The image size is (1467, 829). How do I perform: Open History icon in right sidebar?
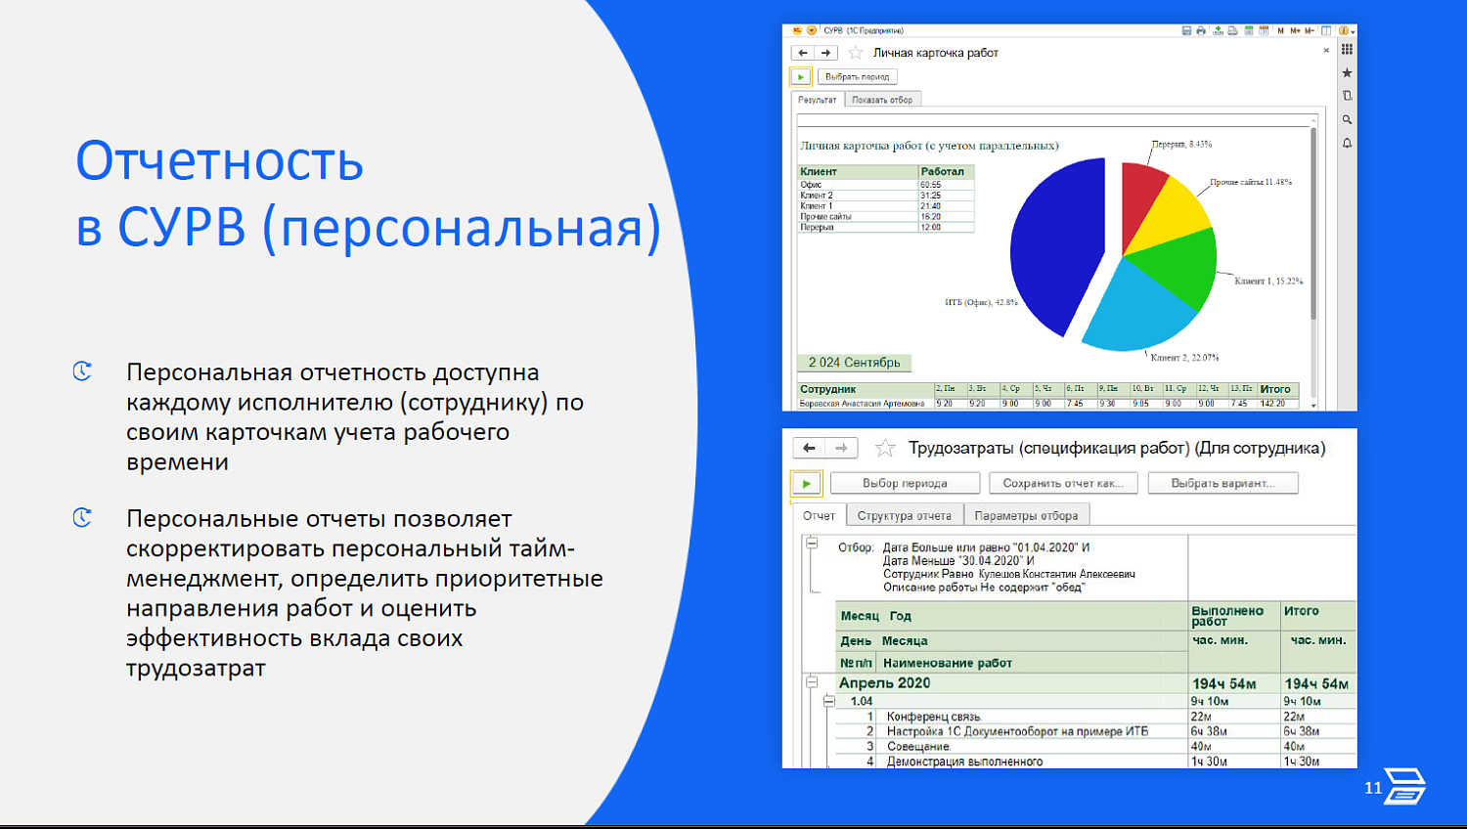tap(1347, 96)
